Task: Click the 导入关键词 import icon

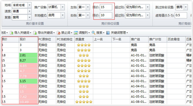Action: 12,33
